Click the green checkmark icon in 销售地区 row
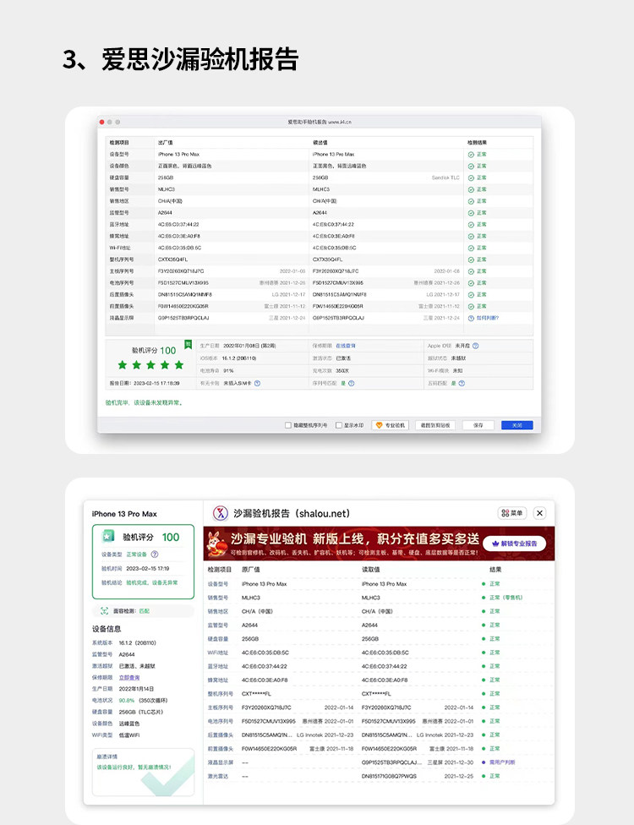The width and height of the screenshot is (634, 825). click(471, 201)
